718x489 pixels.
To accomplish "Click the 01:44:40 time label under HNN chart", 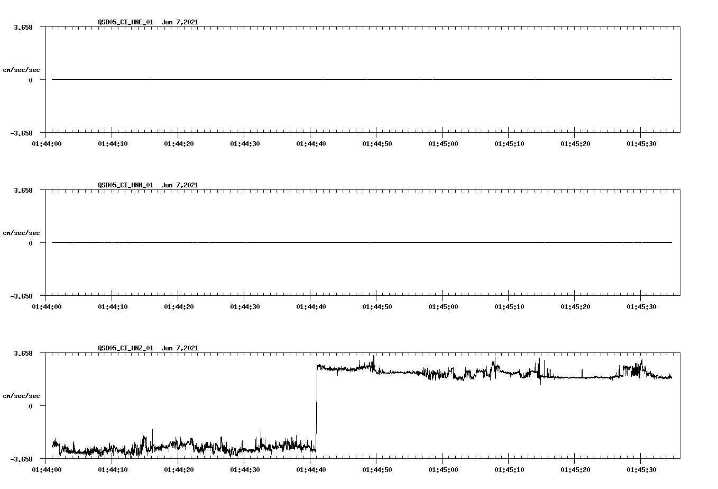I will click(311, 306).
